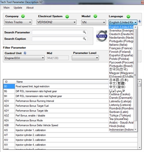Viewport: 144px width, 152px height.
Task: Select Русский (Россия) language
Action: [121, 63]
